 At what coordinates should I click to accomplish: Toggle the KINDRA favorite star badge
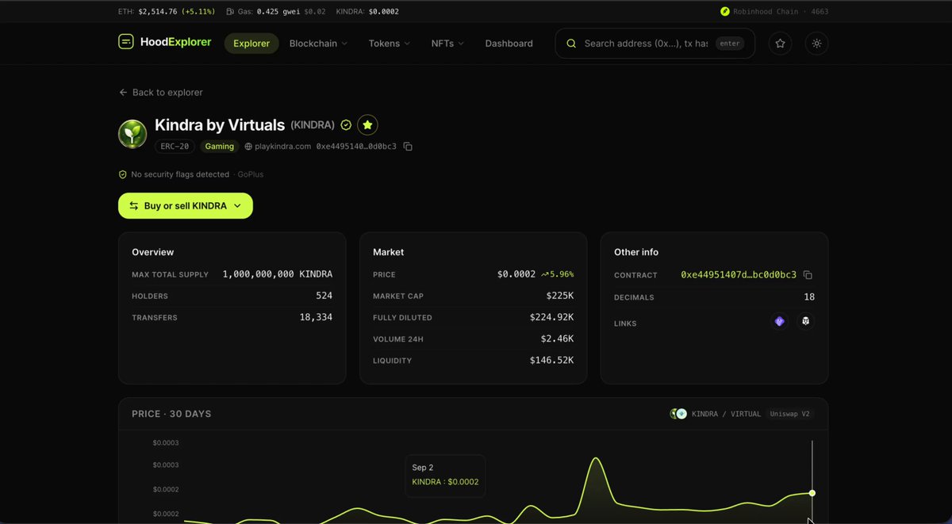click(367, 125)
